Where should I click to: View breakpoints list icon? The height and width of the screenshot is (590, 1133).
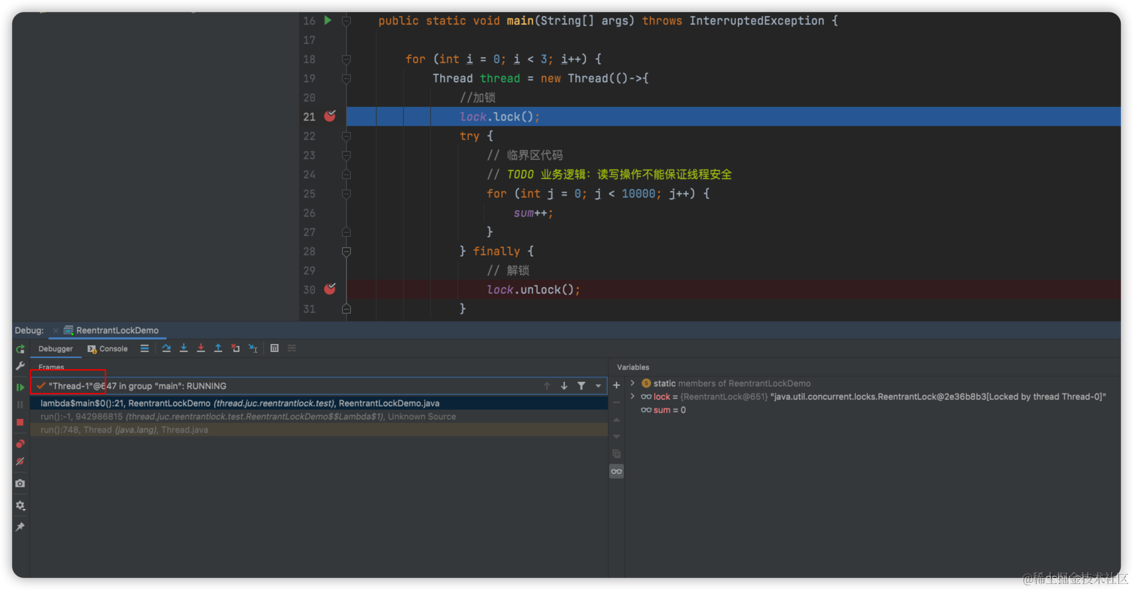point(20,444)
